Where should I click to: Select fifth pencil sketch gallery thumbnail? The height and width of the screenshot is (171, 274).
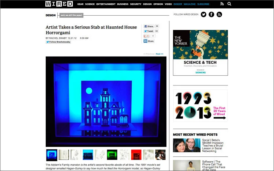click(x=100, y=155)
